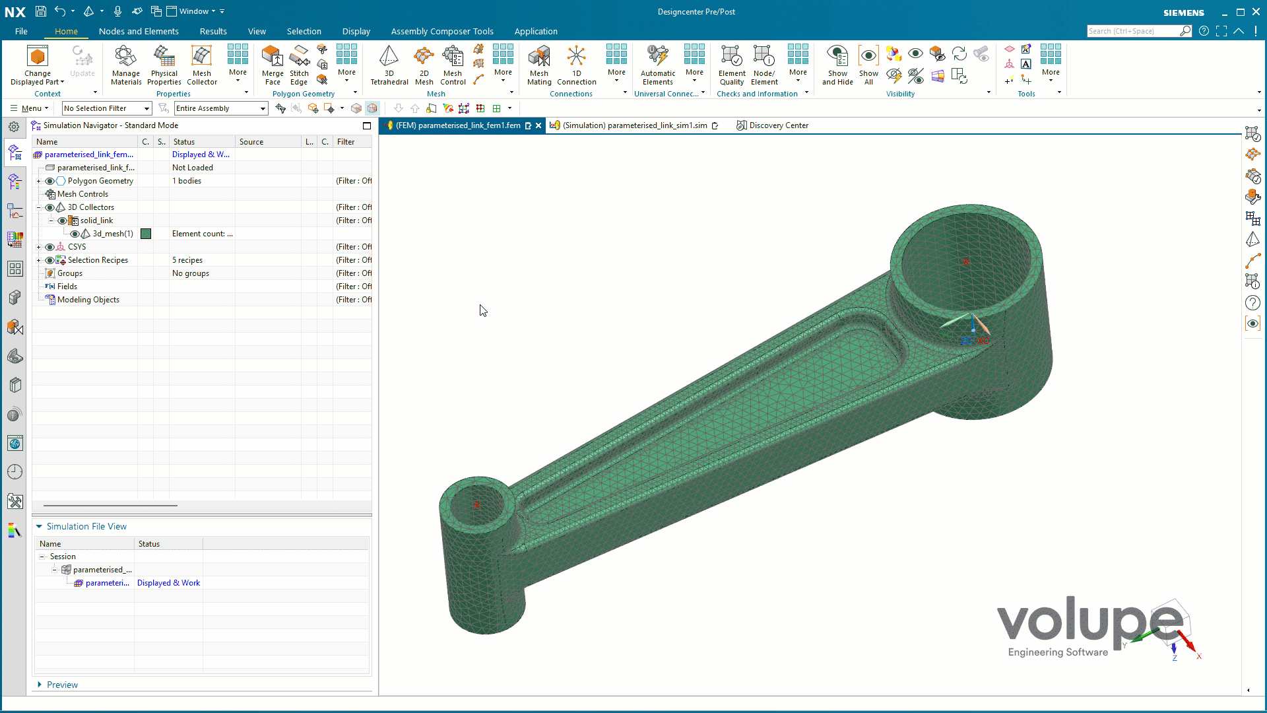Open Mesh Collector tool
This screenshot has height=713, width=1267.
click(202, 65)
